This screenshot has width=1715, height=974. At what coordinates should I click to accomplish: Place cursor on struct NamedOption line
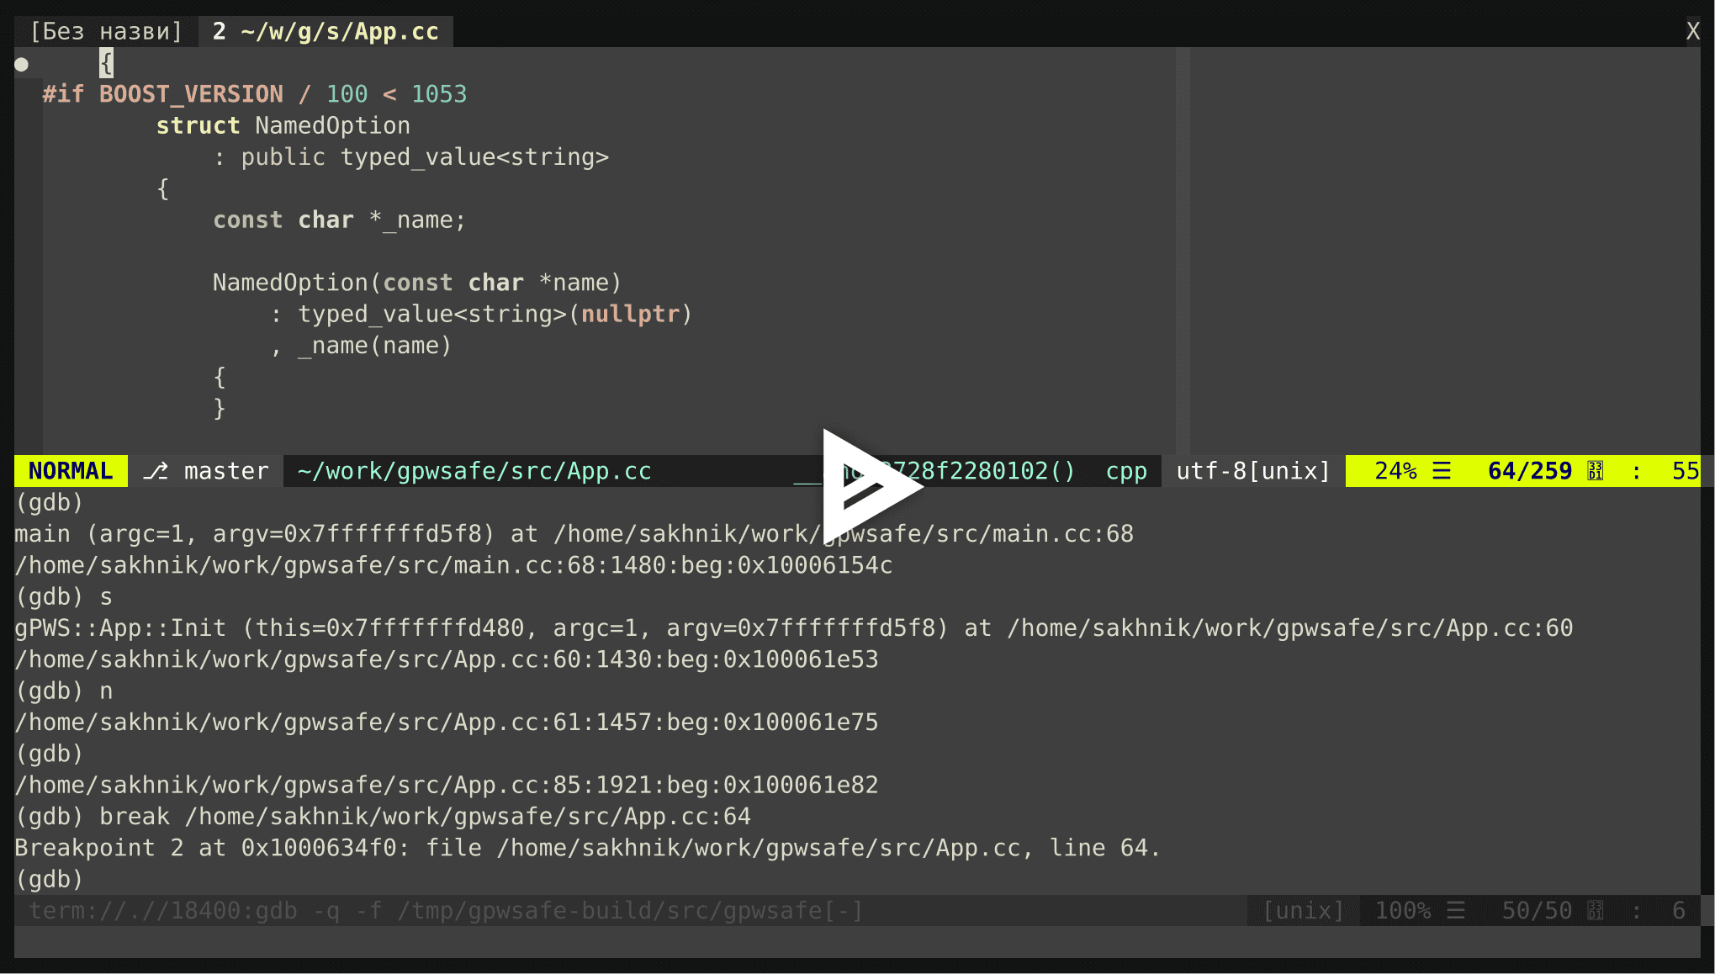(x=283, y=126)
